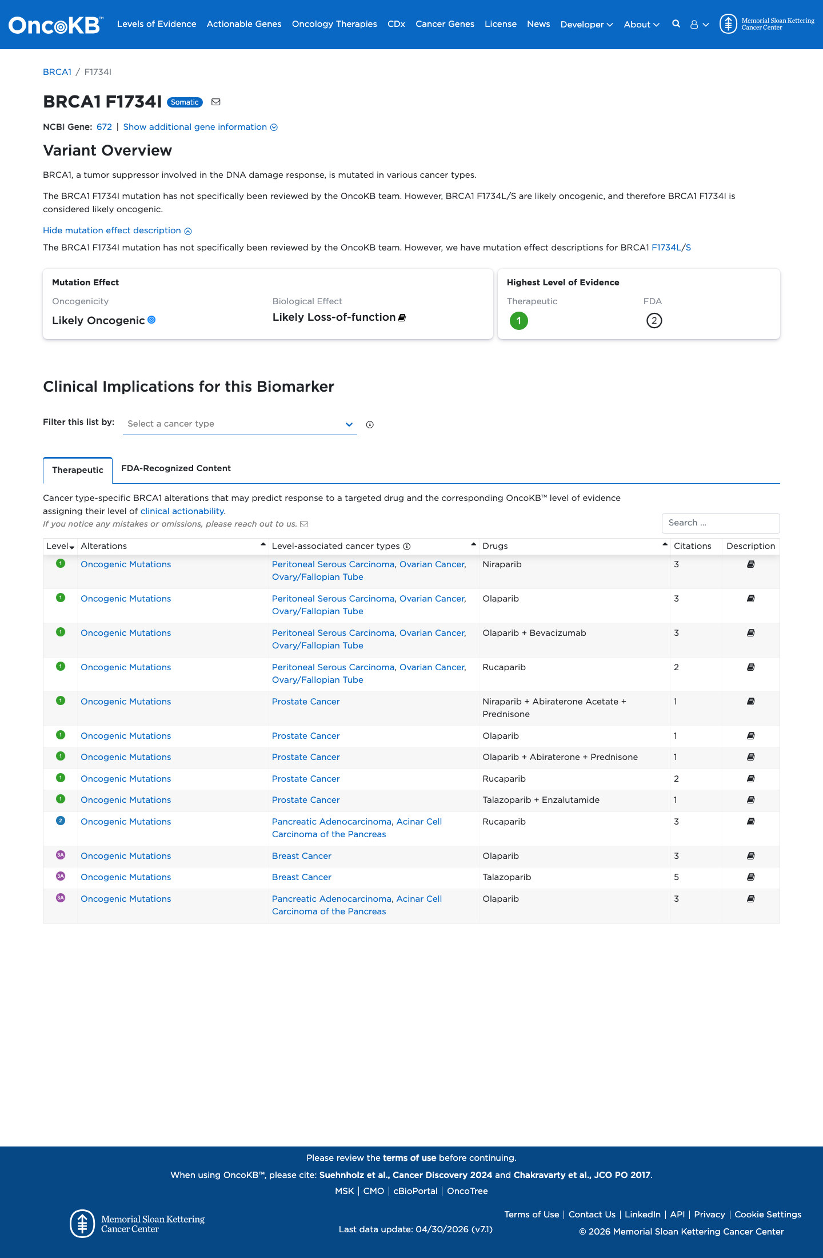
Task: Expand the About menu
Action: coord(641,24)
